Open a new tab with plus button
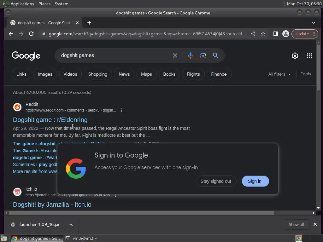Image resolution: width=323 pixels, height=242 pixels. pos(89,23)
